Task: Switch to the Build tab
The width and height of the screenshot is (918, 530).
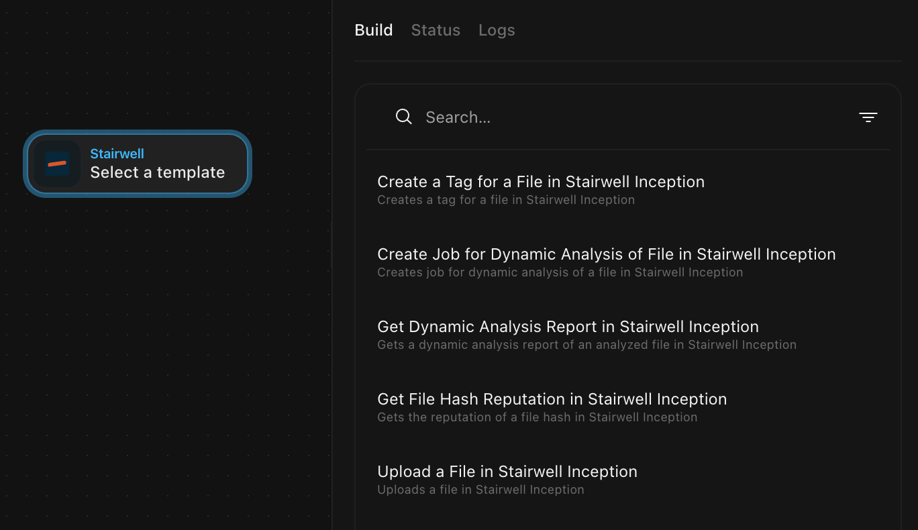Action: click(x=373, y=30)
